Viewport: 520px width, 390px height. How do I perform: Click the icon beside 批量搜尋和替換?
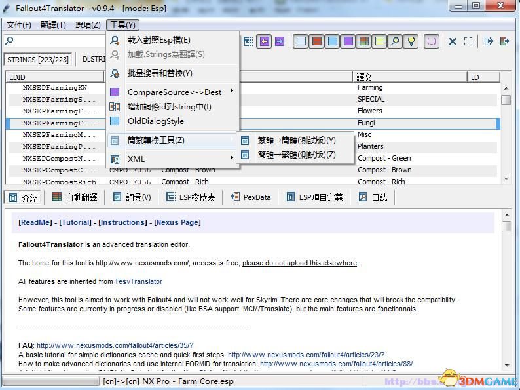coord(115,73)
